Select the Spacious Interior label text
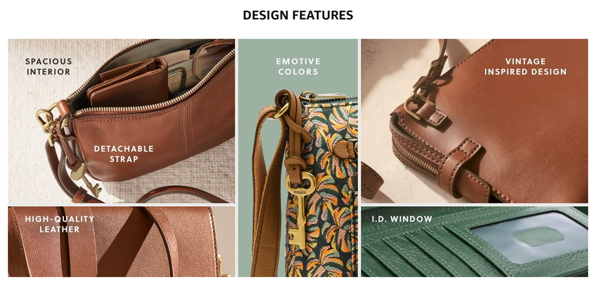 [x=49, y=66]
